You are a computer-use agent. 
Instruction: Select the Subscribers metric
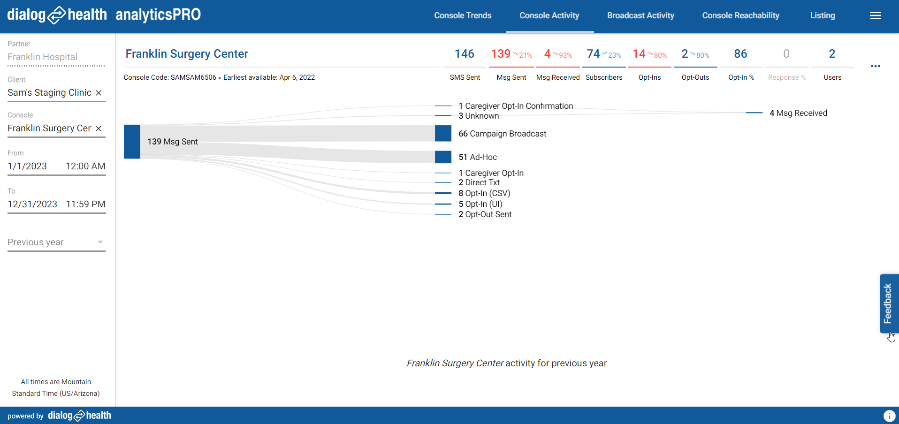pos(604,64)
